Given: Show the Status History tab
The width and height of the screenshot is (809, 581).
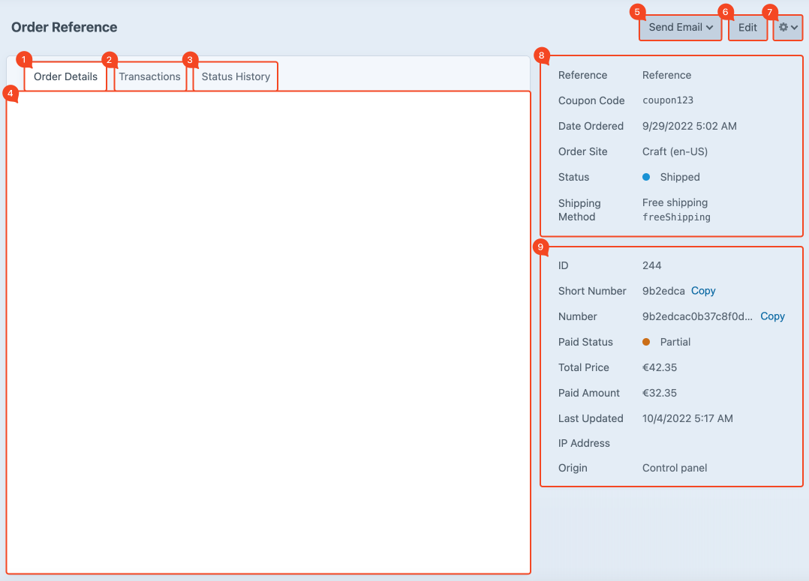Looking at the screenshot, I should pyautogui.click(x=236, y=76).
